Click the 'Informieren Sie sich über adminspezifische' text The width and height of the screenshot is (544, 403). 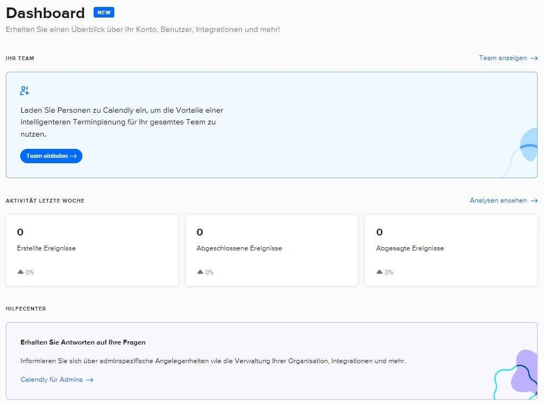coord(213,361)
